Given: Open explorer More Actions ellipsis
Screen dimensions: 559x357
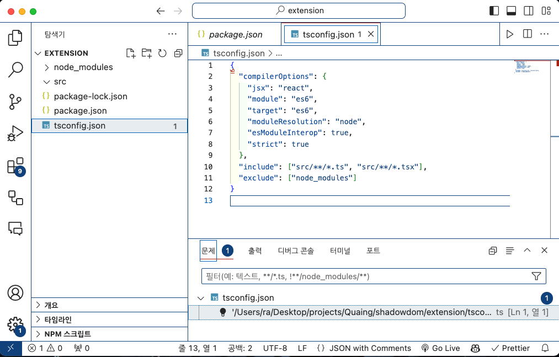Looking at the screenshot, I should point(172,34).
